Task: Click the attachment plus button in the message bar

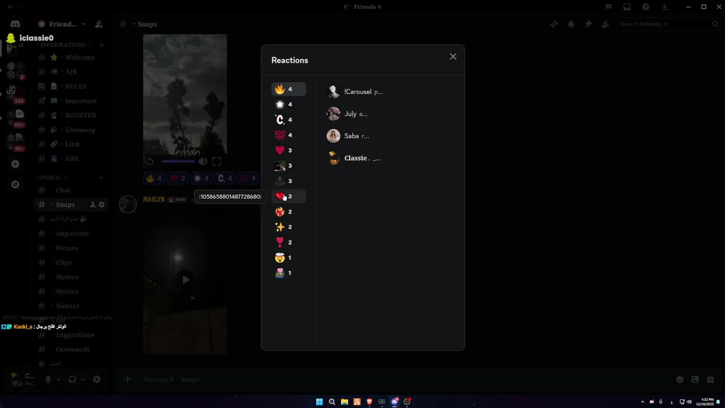Action: tap(127, 380)
